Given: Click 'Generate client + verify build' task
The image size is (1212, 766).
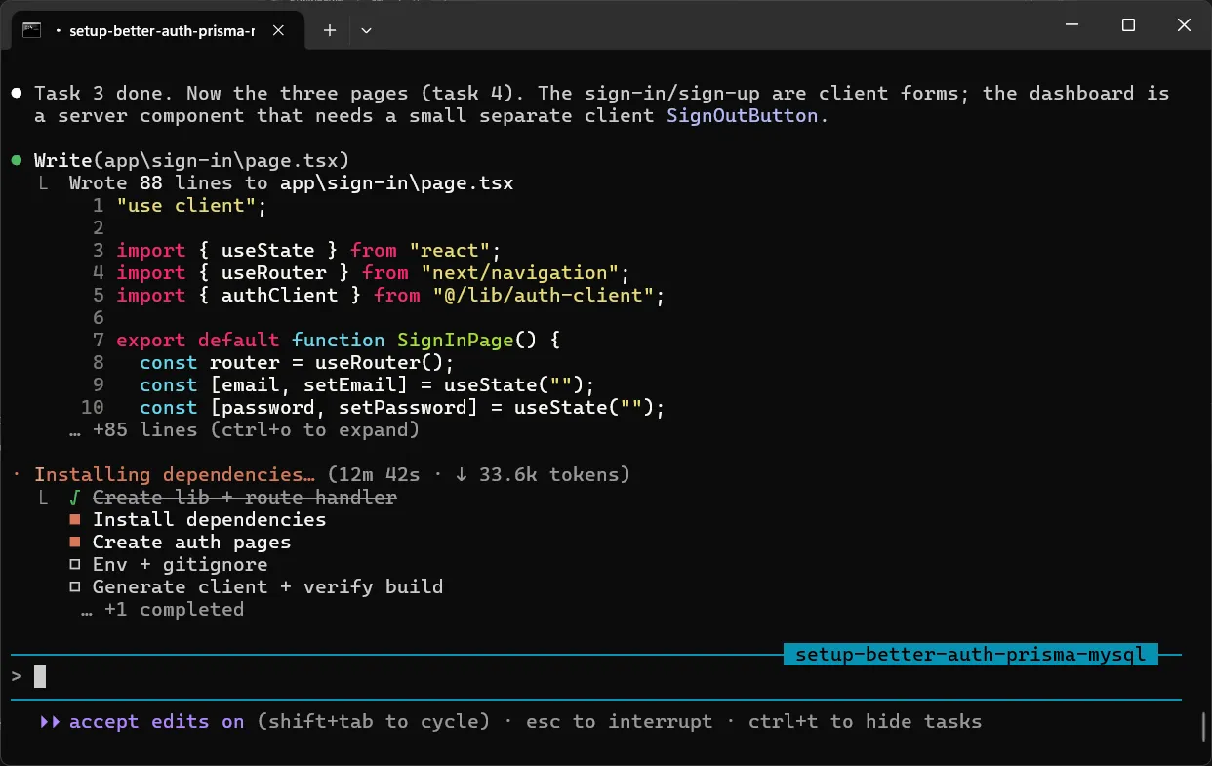Looking at the screenshot, I should tap(267, 586).
